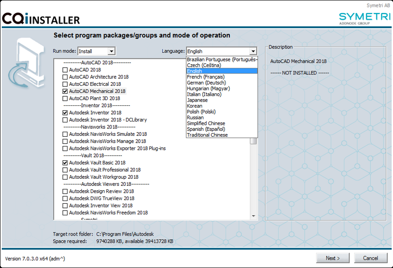Click the AutoCAD 2018 group header text
393x268 pixels.
97,63
